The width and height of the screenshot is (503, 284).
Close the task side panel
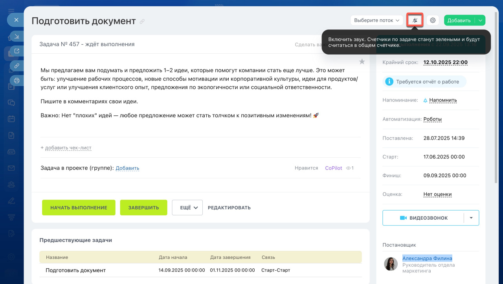pos(16,20)
